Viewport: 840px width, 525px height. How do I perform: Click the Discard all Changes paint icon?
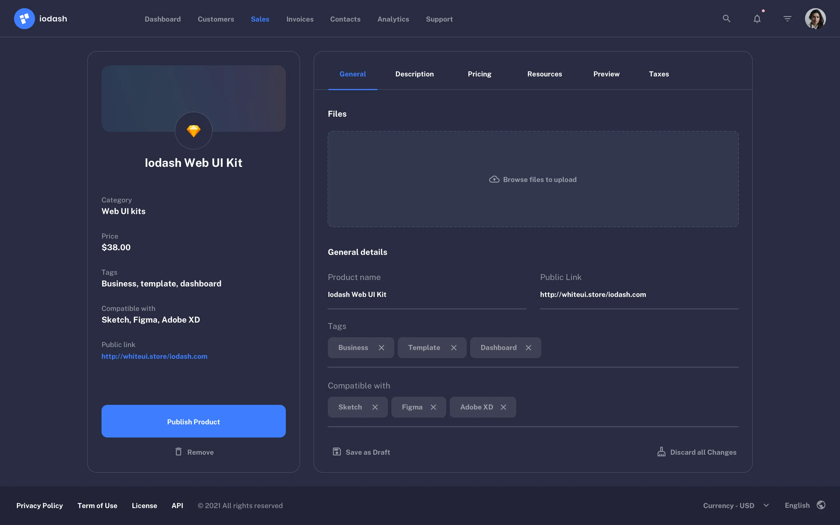(661, 452)
